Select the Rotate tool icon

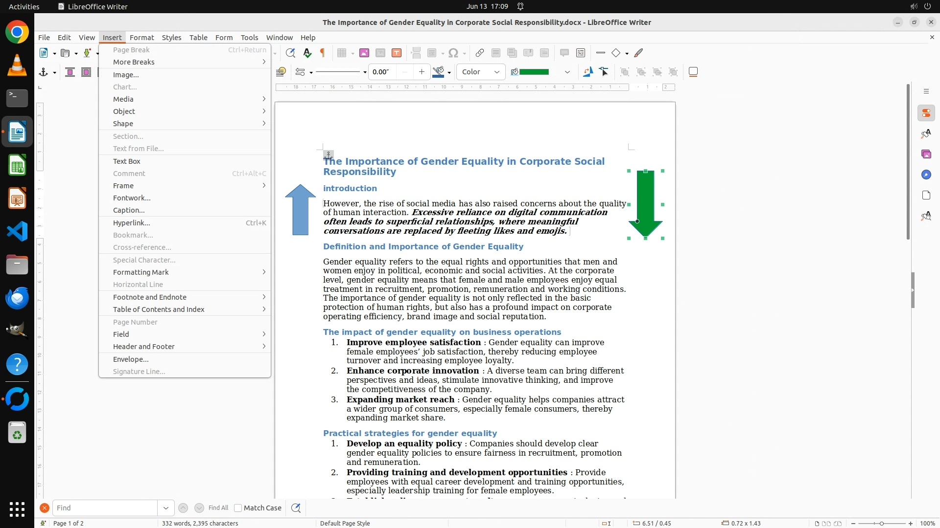[587, 72]
